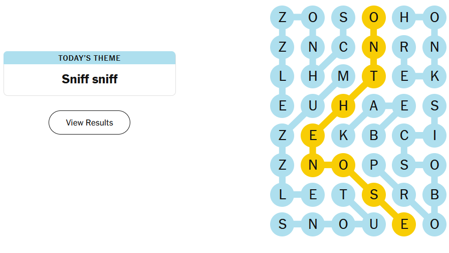The image size is (449, 253).
Task: Click yellow N tile between Z and O
Action: (x=313, y=165)
